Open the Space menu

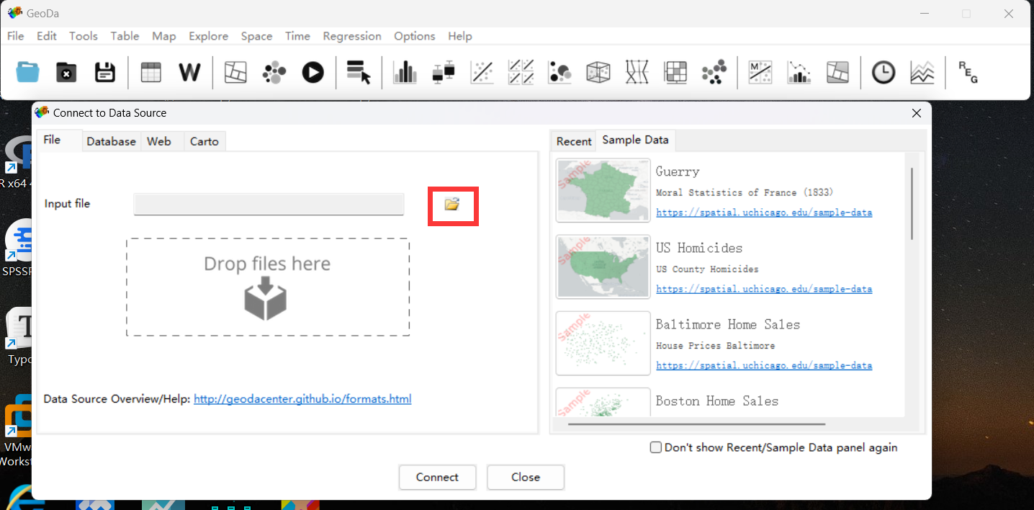[256, 36]
